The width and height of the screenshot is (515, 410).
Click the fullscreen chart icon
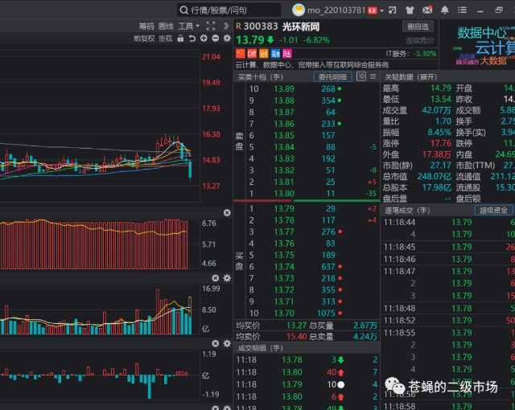pos(211,26)
